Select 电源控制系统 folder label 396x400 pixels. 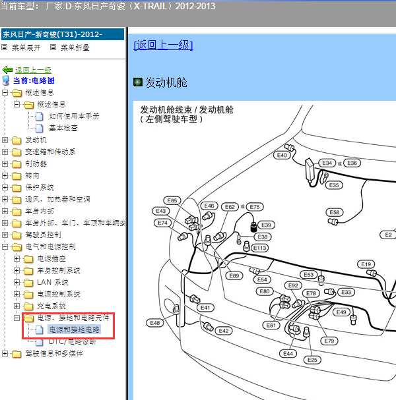59,294
